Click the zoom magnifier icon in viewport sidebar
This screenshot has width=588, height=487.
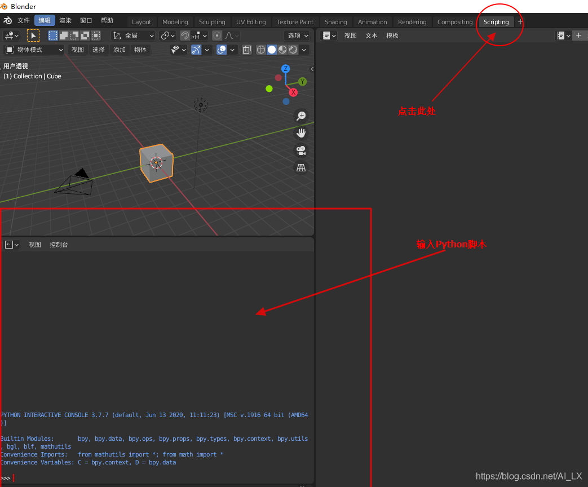click(301, 116)
